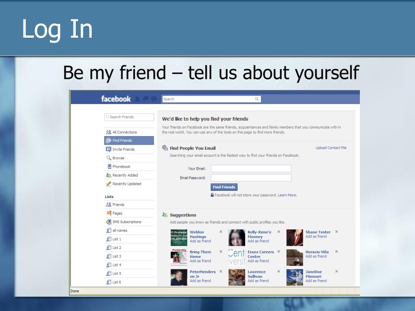Open Recently Updated
Viewport: 415px width, 311px height.
point(129,183)
